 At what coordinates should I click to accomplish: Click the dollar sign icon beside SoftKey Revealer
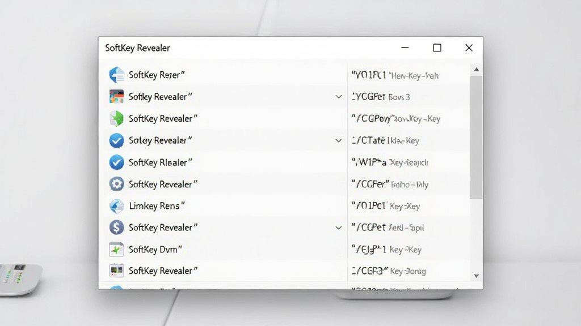[116, 228]
